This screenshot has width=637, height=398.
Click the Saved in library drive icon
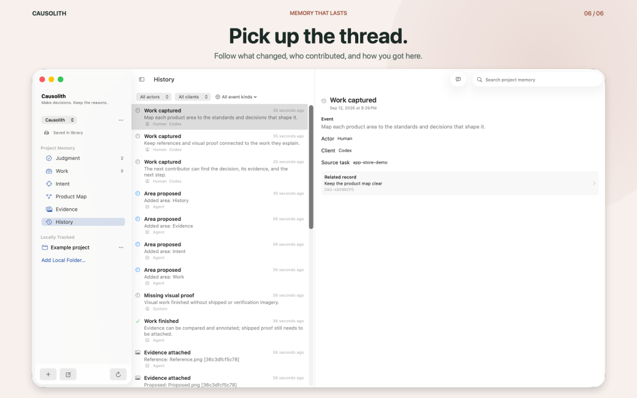point(46,133)
